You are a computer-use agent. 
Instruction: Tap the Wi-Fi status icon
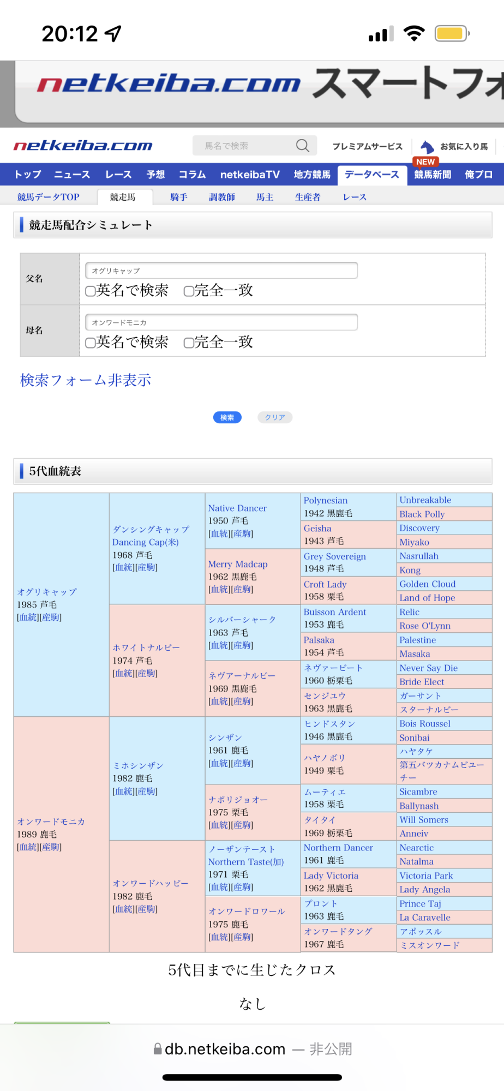pyautogui.click(x=415, y=34)
